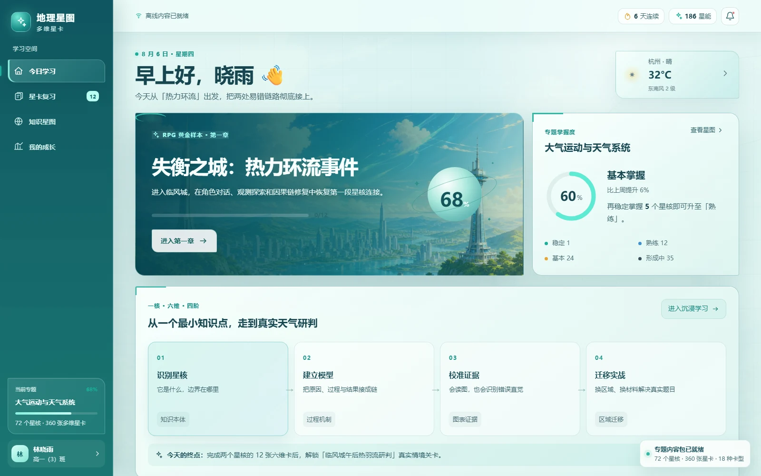Click the 进入第一章 button
761x476 pixels.
[184, 241]
